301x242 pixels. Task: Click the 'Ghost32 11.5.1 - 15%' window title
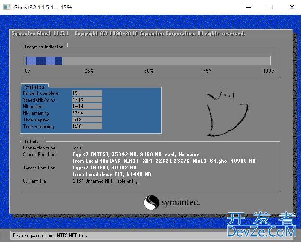[43, 7]
